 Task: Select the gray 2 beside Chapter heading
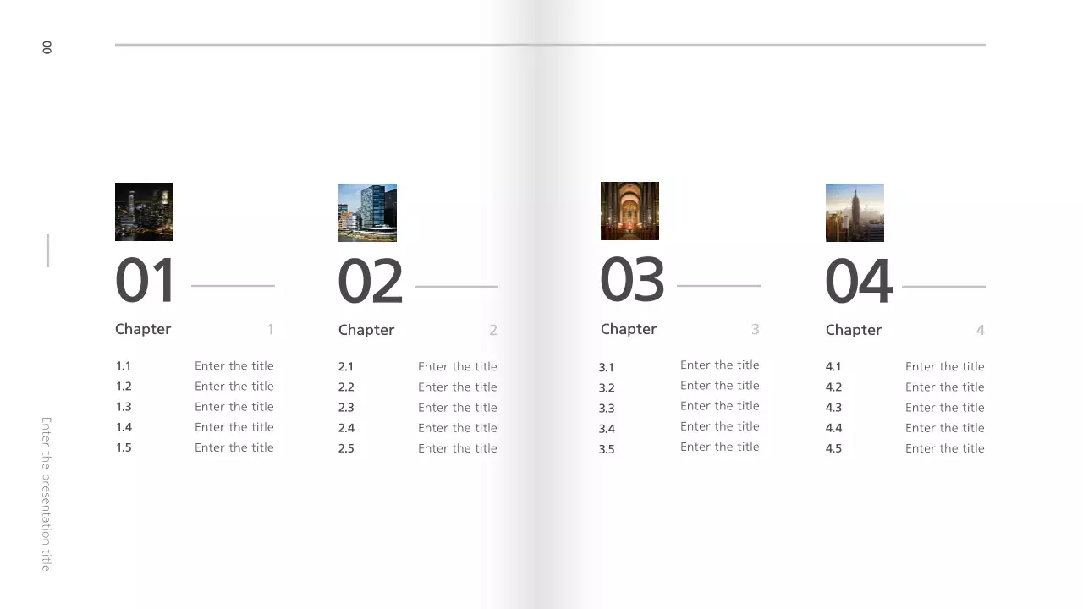493,330
